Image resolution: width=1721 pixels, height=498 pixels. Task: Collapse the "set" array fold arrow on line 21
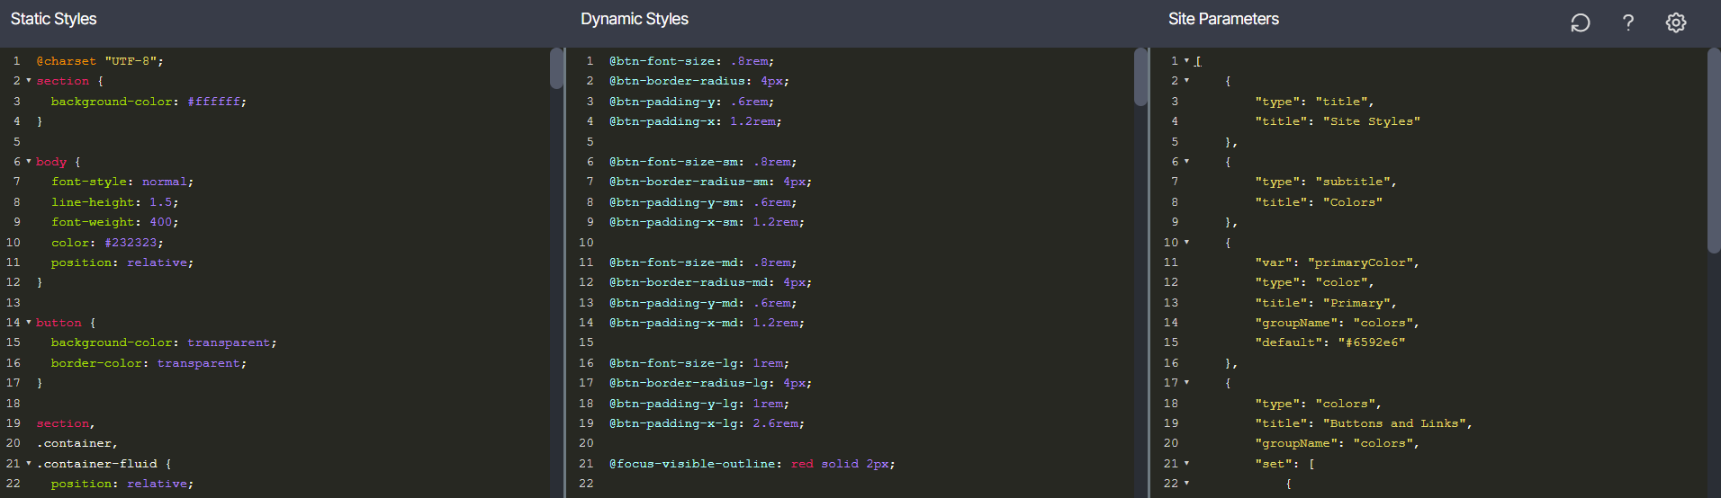pos(1186,464)
